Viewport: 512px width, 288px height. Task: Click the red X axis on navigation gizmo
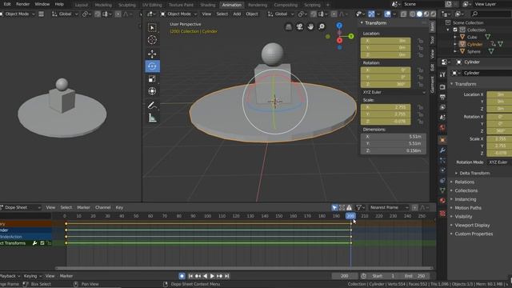339,41
